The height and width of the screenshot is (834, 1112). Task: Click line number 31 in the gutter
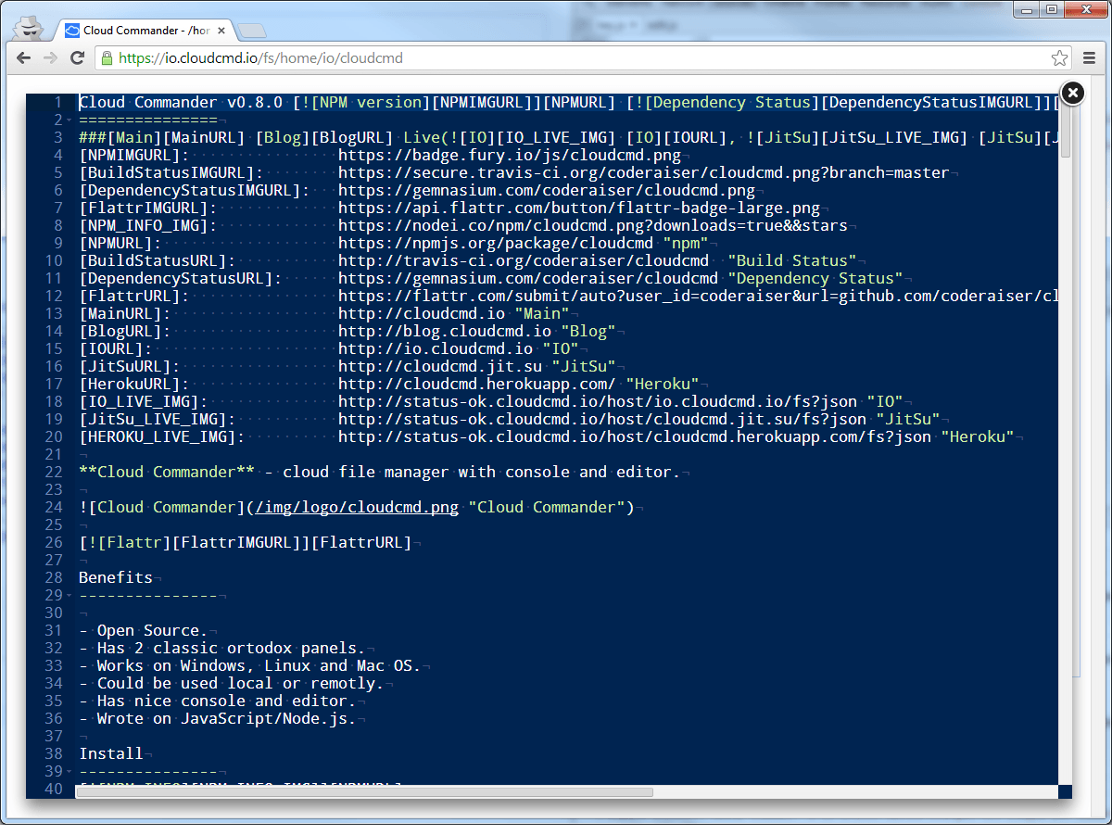(x=53, y=631)
